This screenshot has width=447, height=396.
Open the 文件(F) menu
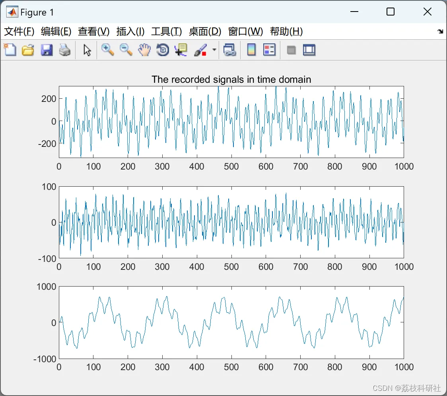[19, 31]
